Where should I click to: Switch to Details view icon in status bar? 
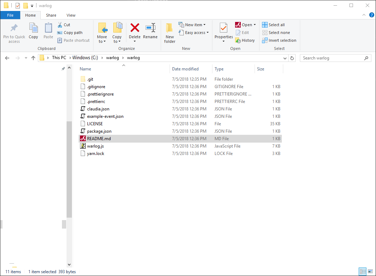tap(363, 271)
